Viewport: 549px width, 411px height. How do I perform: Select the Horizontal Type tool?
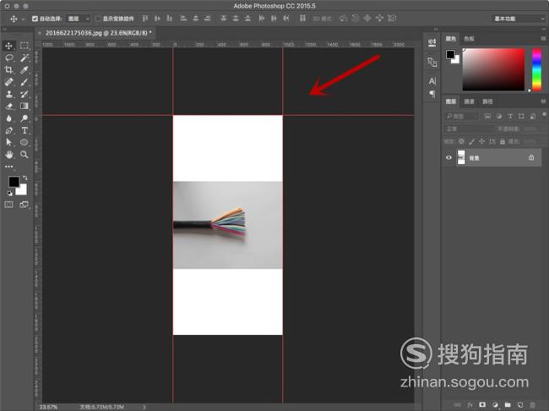click(24, 130)
